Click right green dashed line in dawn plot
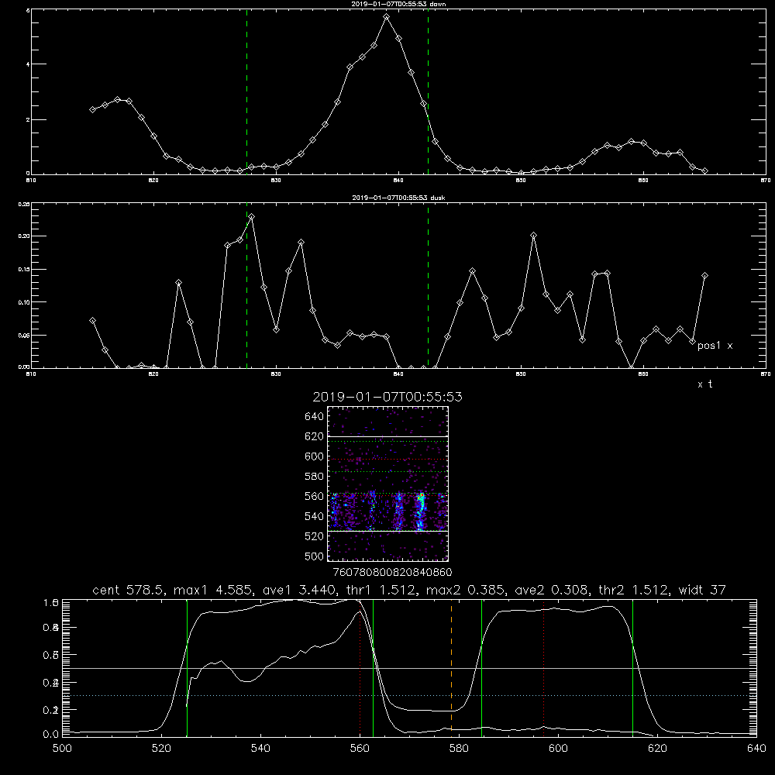This screenshot has height=775, width=775. 428,91
